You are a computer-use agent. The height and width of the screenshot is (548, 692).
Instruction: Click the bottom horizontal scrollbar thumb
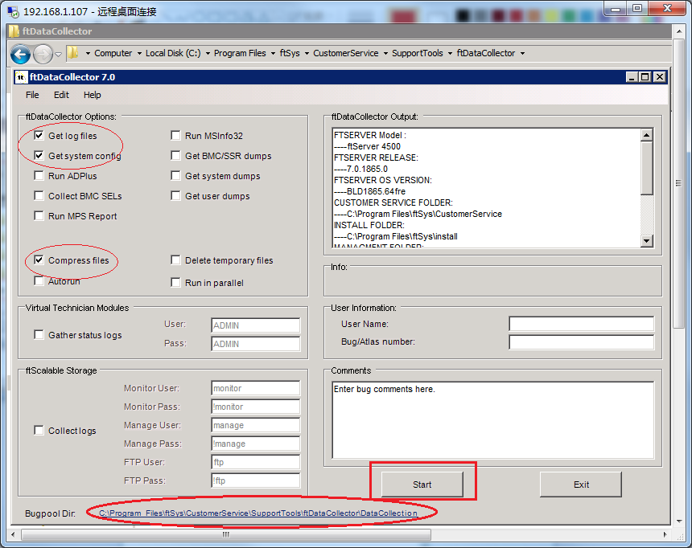(x=226, y=535)
